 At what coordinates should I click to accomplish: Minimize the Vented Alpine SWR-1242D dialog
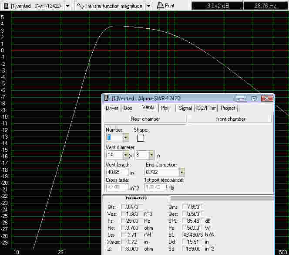click(x=242, y=98)
